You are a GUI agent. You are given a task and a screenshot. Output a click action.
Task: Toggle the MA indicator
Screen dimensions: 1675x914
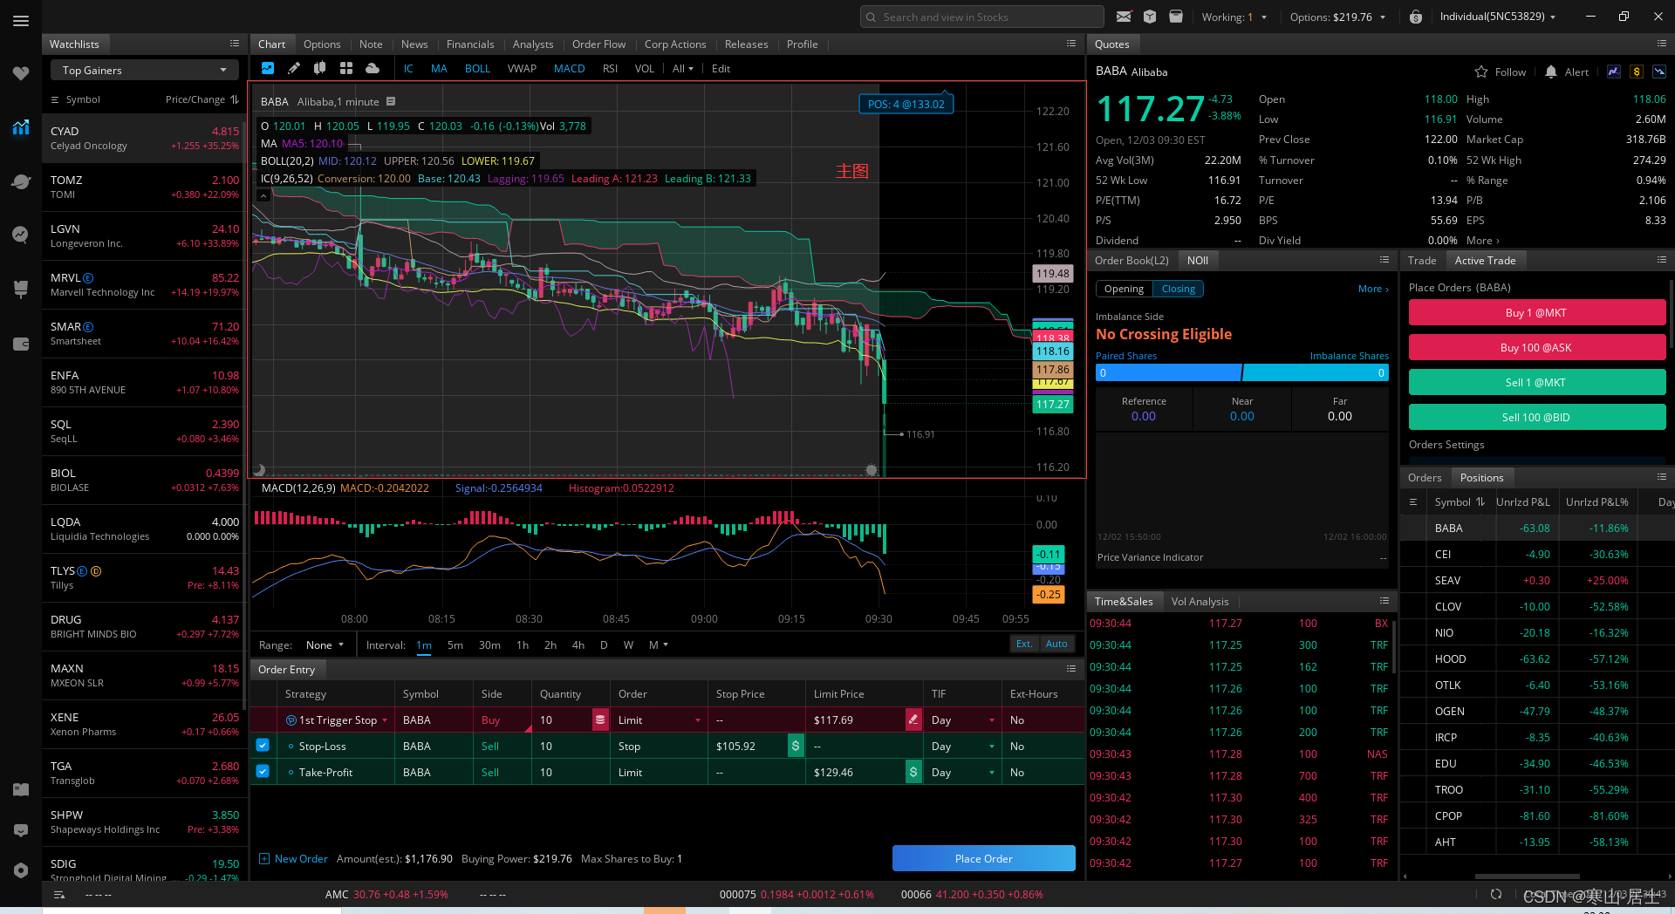point(439,69)
